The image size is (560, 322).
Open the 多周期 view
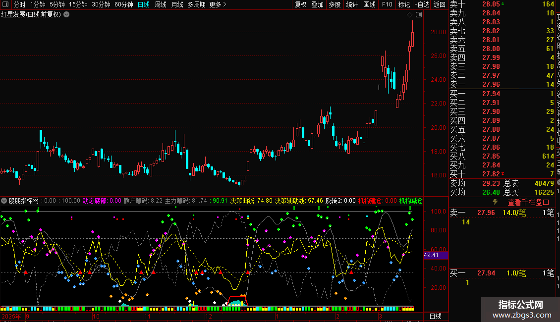pos(196,4)
